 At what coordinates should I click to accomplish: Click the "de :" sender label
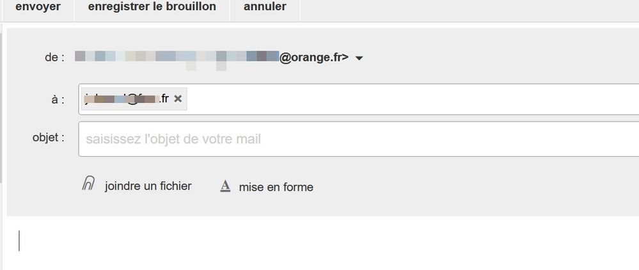(54, 58)
